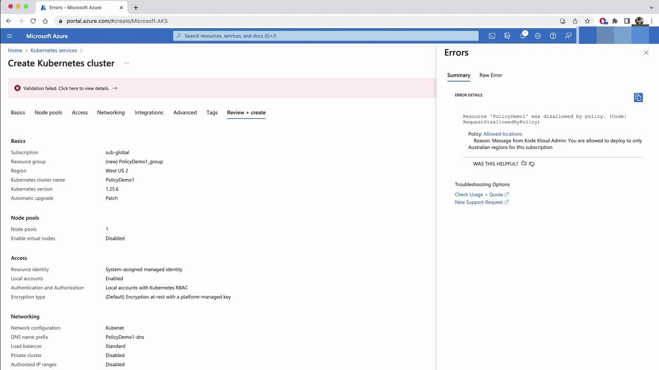659x370 pixels.
Task: Copy the error details with the copy icon
Action: coord(638,98)
